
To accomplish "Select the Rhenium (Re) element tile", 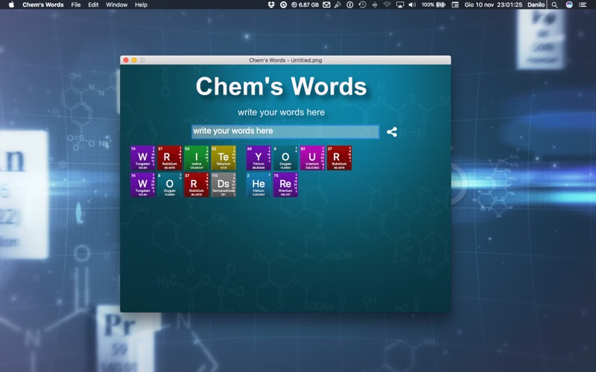I will coord(285,185).
